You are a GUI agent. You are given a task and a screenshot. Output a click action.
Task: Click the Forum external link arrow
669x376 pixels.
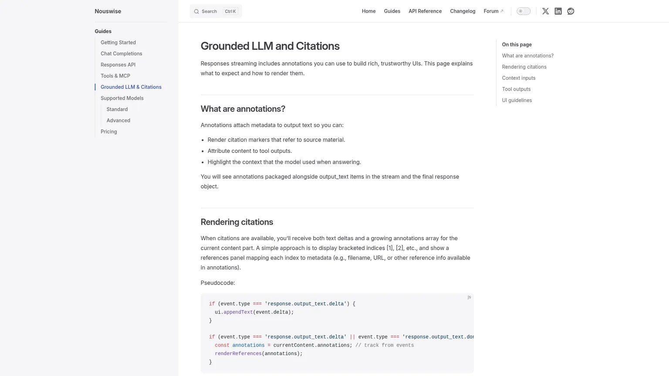502,11
